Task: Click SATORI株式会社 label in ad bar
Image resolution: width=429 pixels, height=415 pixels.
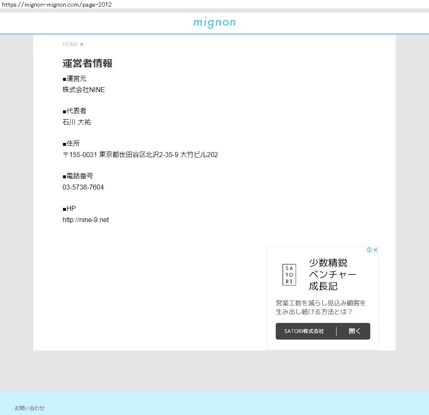Action: [x=304, y=331]
